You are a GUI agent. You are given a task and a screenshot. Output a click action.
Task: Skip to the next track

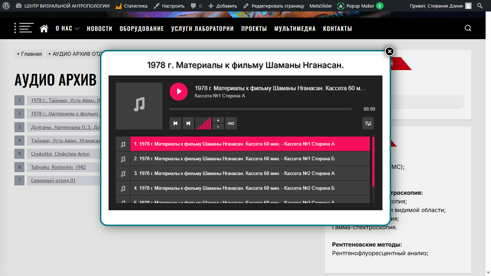(188, 123)
